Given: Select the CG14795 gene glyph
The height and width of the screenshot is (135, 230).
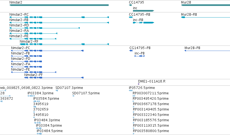Looking at the screenshot, I should coord(130,5).
